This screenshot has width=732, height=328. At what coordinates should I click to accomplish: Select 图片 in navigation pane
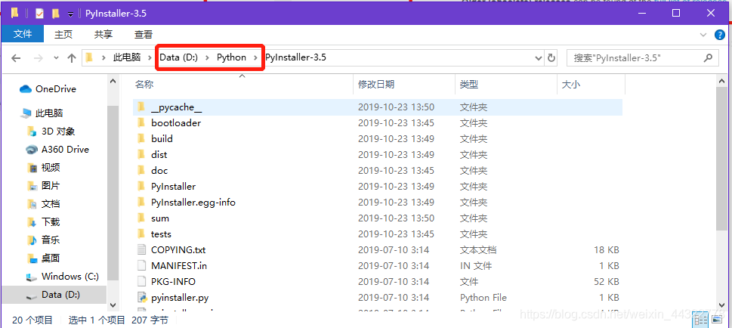pyautogui.click(x=51, y=186)
